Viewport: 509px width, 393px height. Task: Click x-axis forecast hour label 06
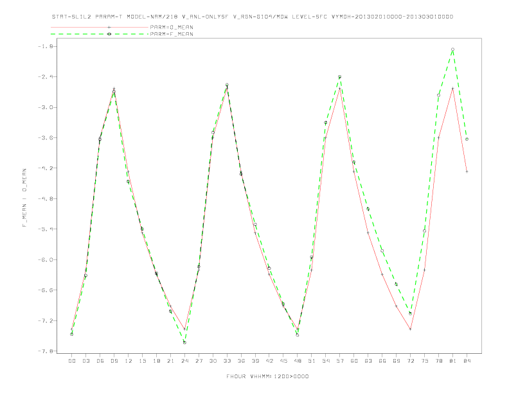tap(100, 361)
